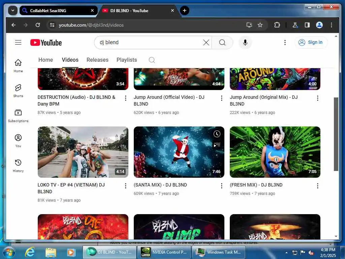Screen dimensions: 345x259
Task: Open Jump Around (Original Mix) title link
Action: [263, 100]
